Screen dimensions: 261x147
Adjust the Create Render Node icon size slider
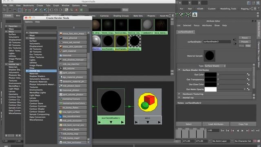click(74, 28)
